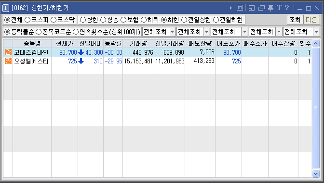Click the 11,201,963 previous volume cell

pos(170,61)
